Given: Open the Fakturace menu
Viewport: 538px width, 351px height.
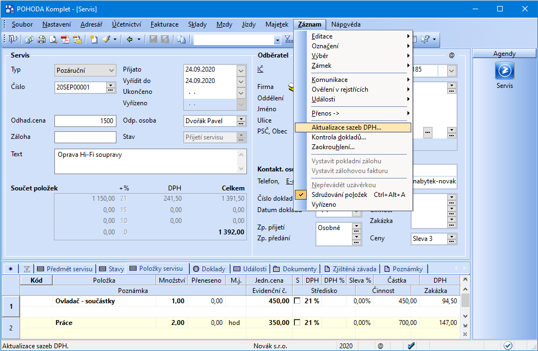Looking at the screenshot, I should [164, 24].
